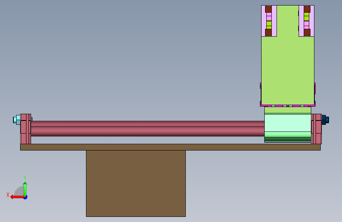342x222 pixels.
Task: Click the green Y axis arrow on triad
Action: pyautogui.click(x=25, y=189)
